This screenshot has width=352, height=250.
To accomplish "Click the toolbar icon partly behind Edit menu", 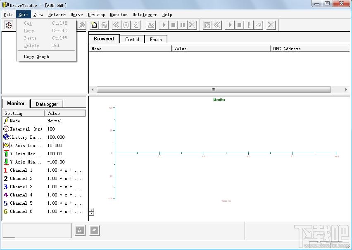I will click(82, 25).
